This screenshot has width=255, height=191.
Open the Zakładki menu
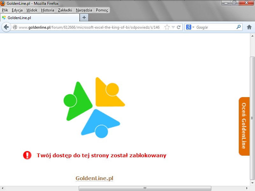click(x=65, y=10)
